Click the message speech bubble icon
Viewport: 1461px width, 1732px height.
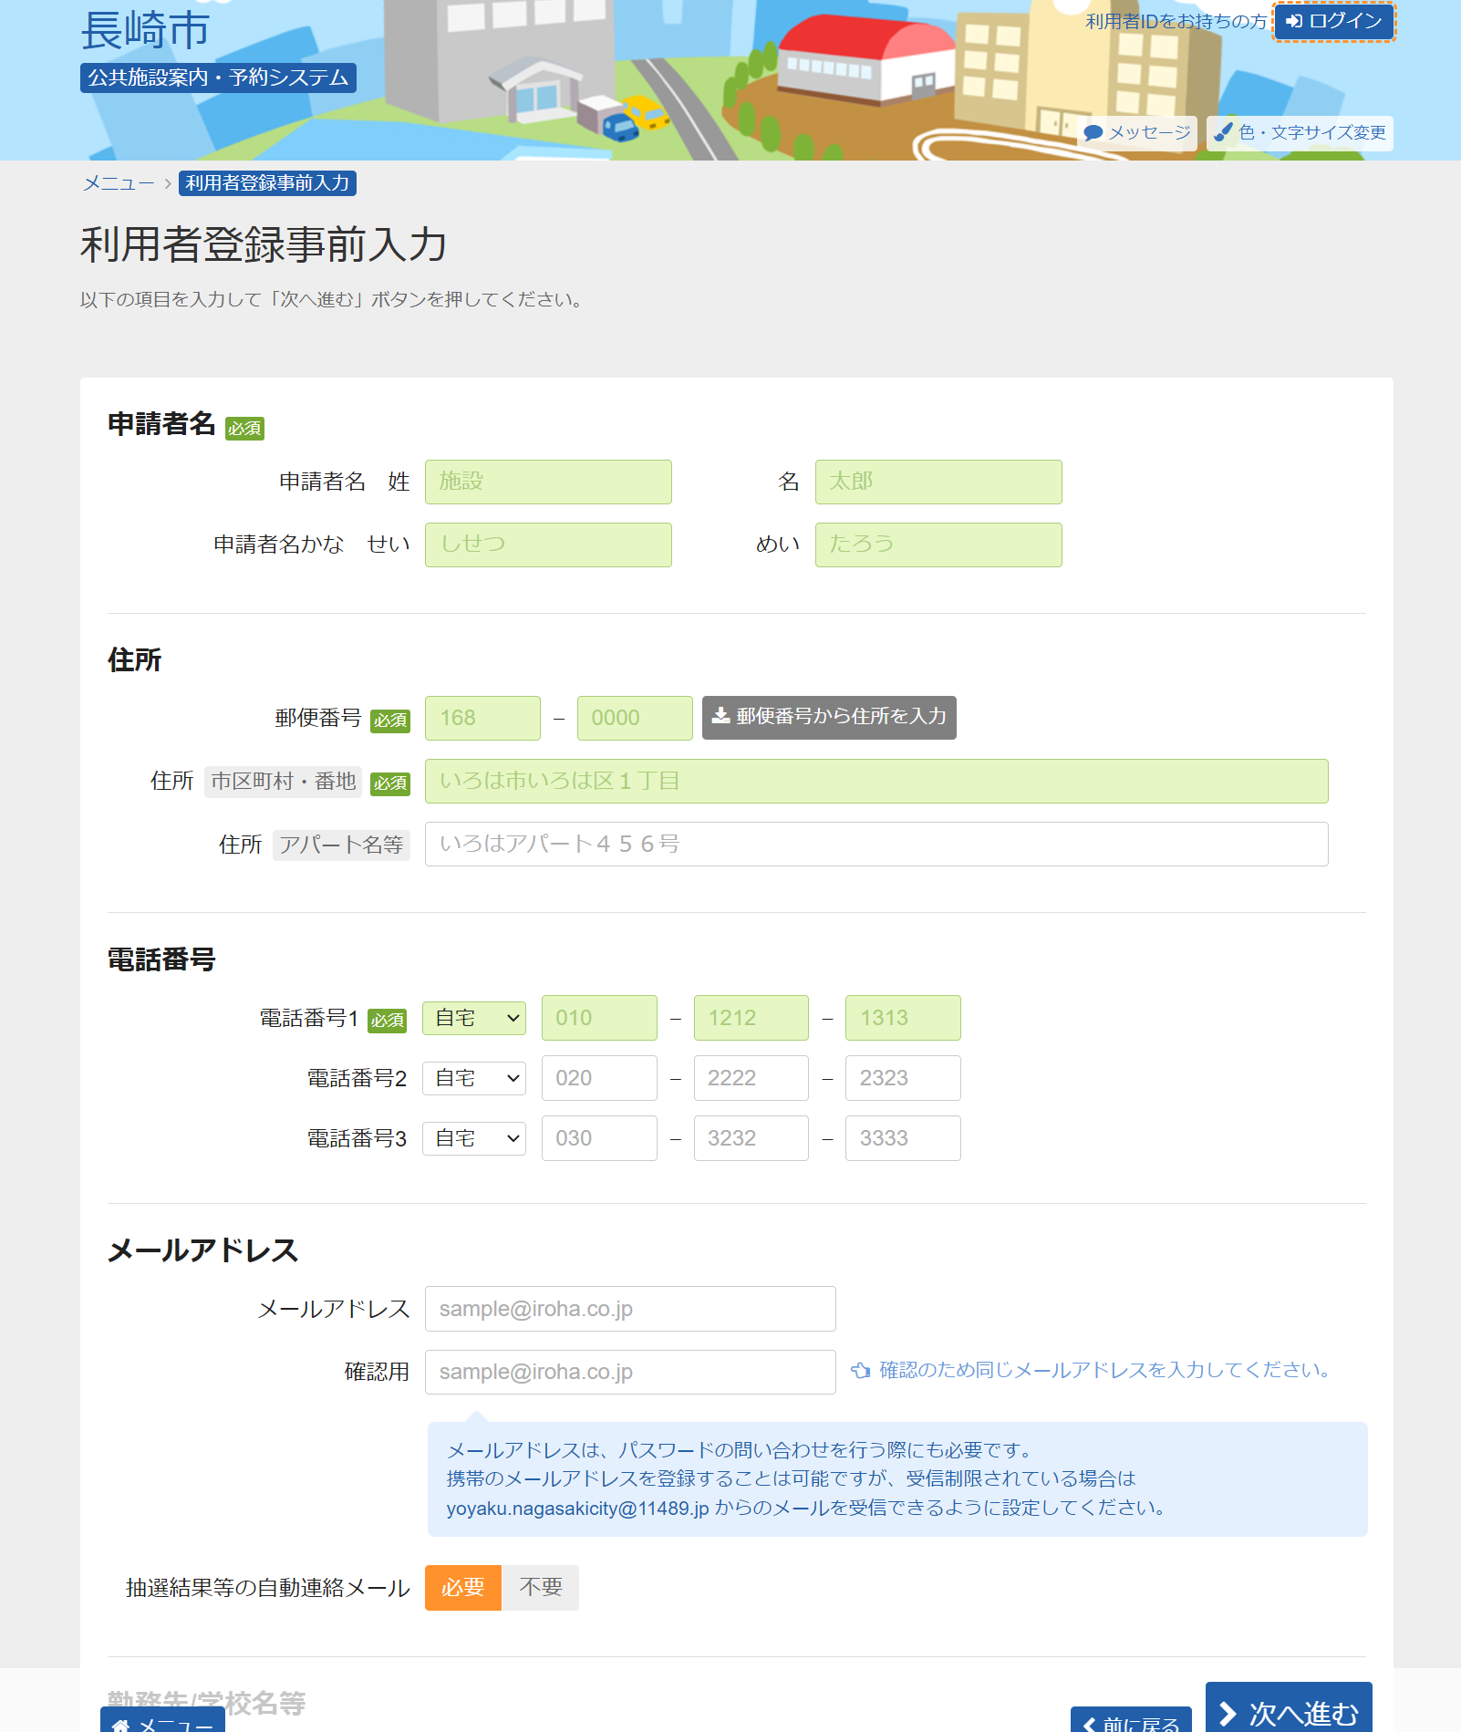(x=1093, y=133)
